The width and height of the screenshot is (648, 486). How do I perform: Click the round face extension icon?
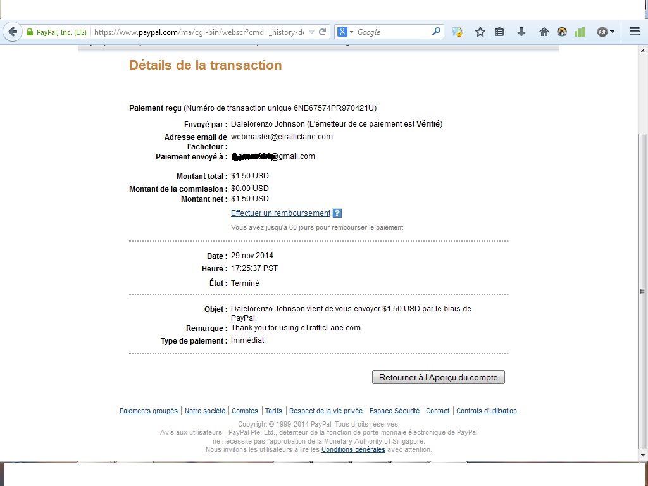tap(562, 32)
